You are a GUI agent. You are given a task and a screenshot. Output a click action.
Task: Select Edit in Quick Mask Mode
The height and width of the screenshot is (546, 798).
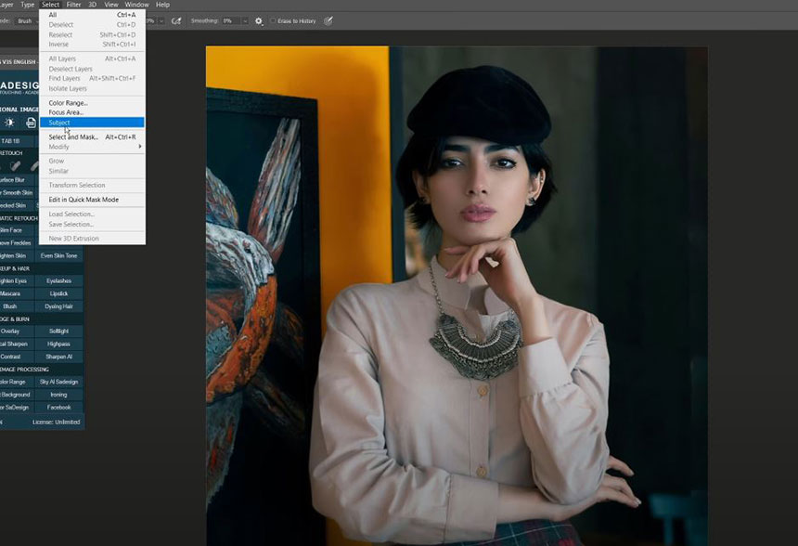[x=84, y=200]
